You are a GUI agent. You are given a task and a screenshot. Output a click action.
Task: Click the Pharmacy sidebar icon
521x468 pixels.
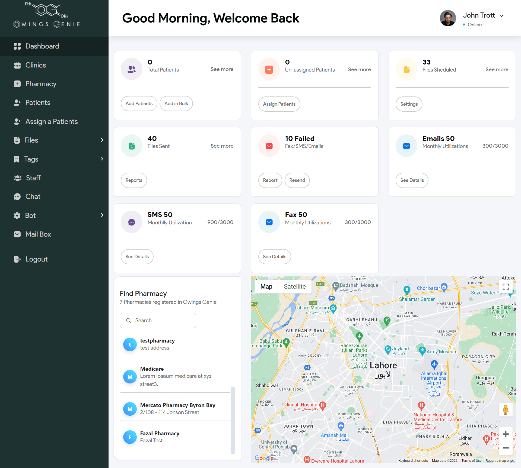[17, 83]
